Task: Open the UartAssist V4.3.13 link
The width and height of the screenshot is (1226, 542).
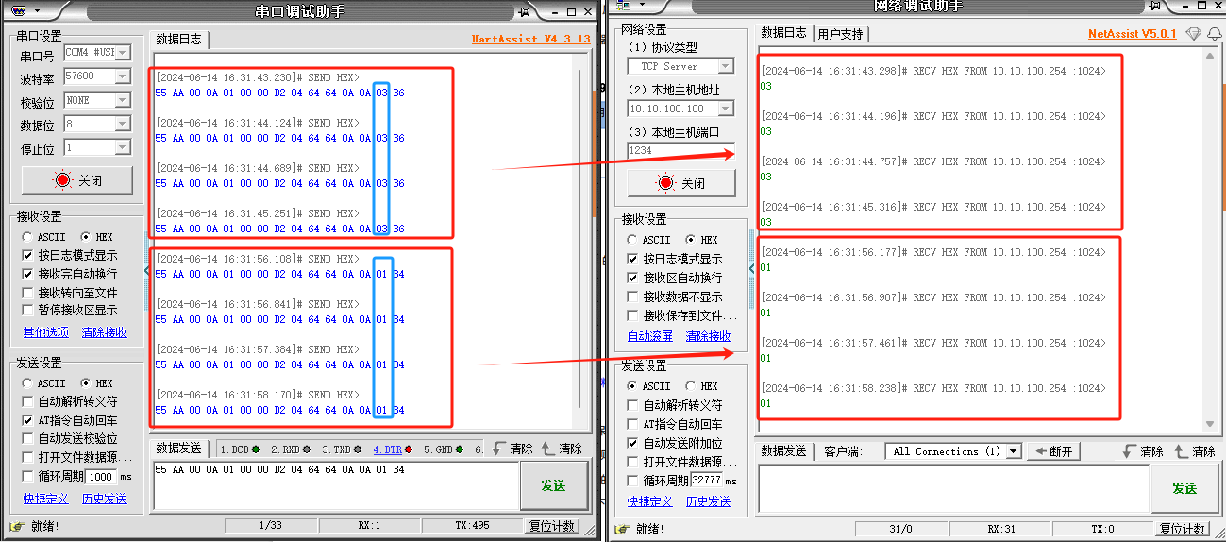Action: (x=530, y=40)
